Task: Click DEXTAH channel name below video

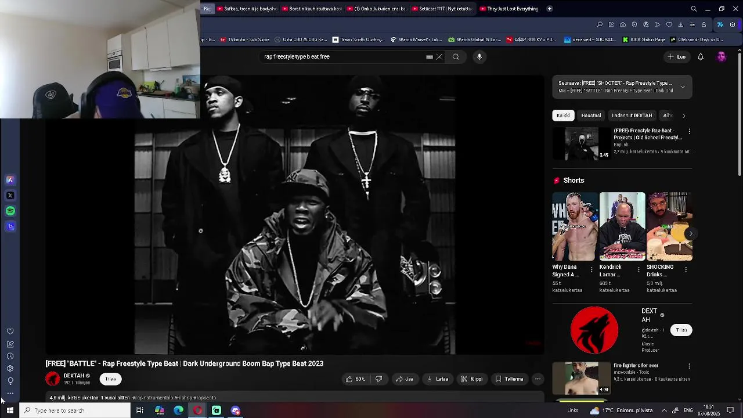Action: point(74,376)
